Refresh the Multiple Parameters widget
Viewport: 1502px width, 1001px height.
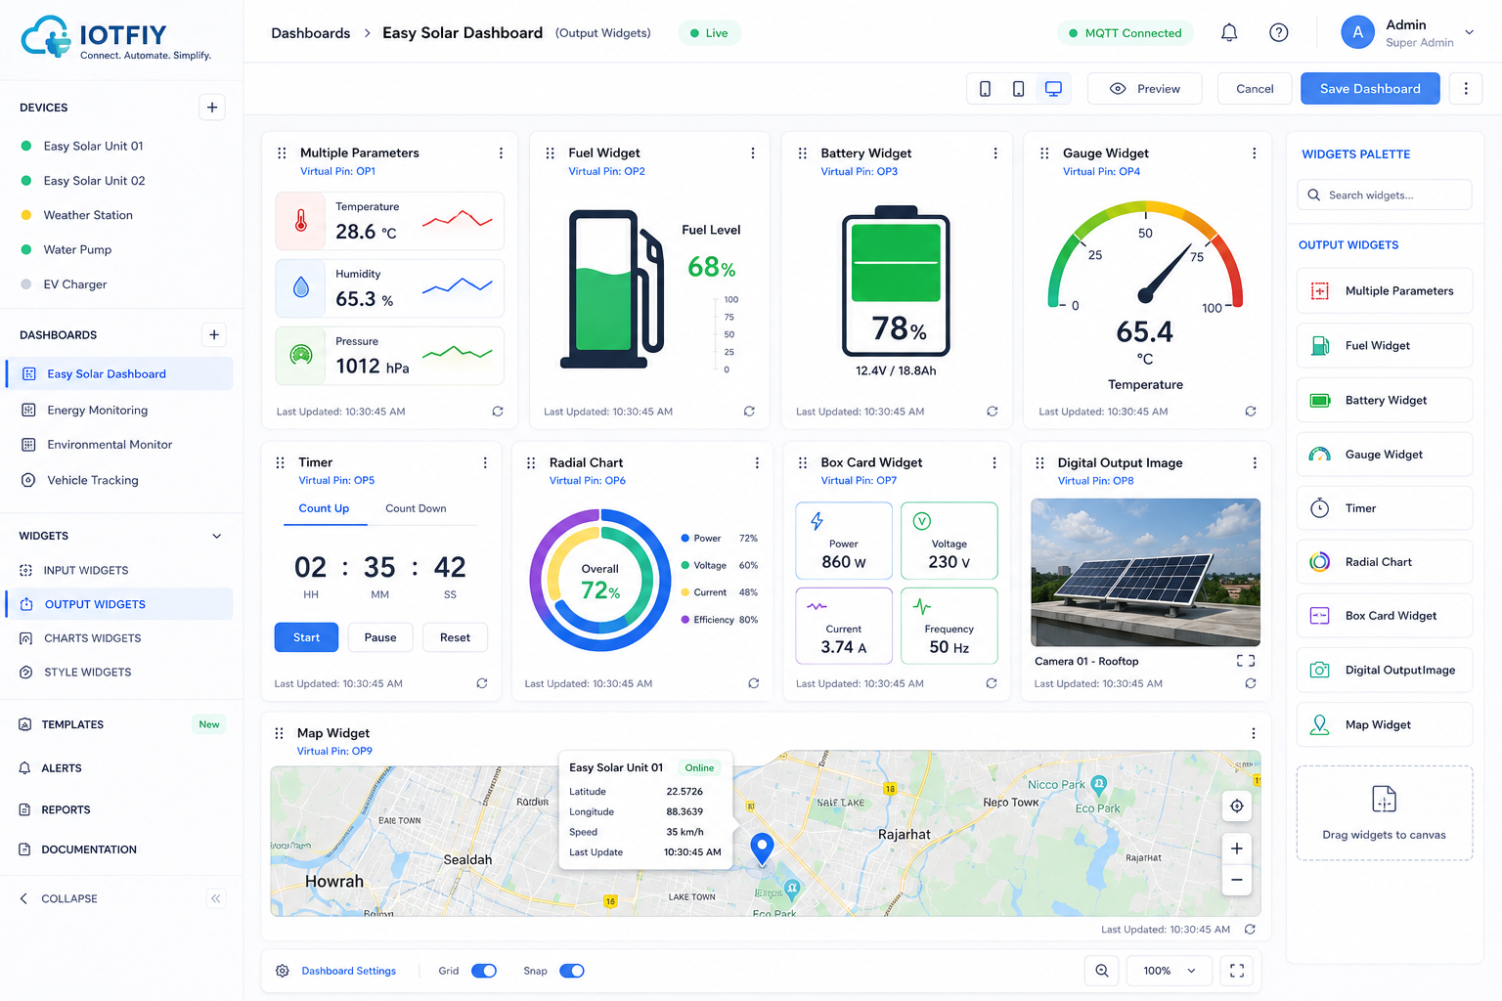click(498, 412)
